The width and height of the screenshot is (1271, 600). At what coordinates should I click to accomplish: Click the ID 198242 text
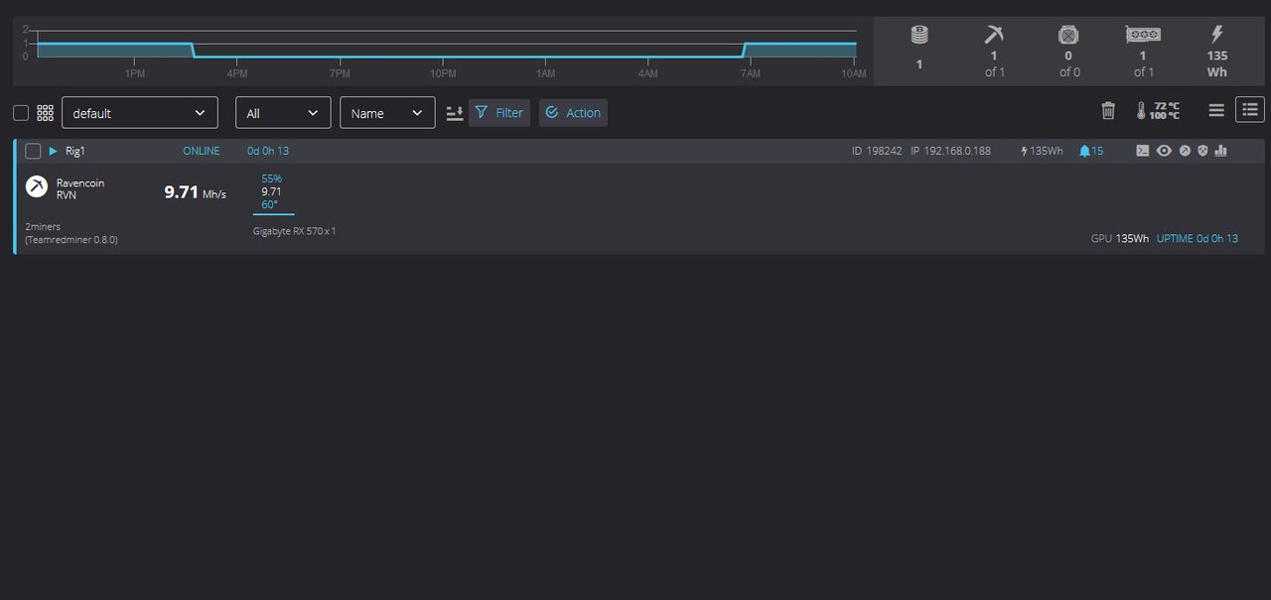[877, 151]
